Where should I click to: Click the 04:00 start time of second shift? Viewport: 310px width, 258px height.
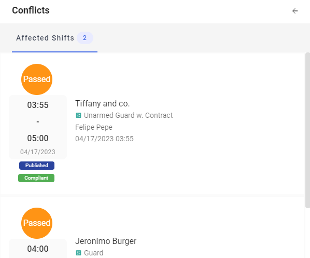pos(38,249)
